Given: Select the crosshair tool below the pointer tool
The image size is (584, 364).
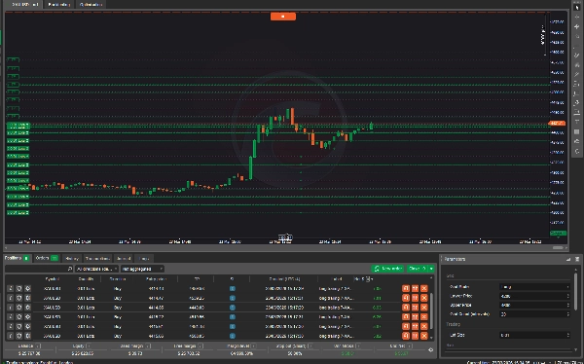Looking at the screenshot, I should click(577, 18).
